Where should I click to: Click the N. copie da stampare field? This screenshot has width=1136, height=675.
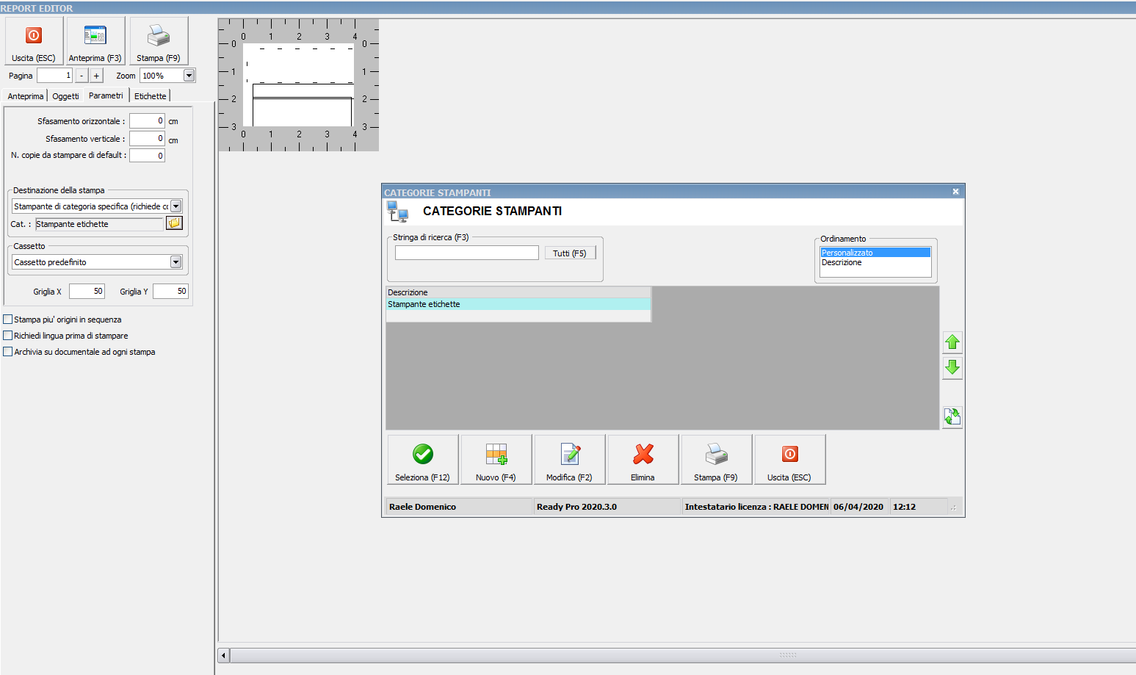pos(147,155)
